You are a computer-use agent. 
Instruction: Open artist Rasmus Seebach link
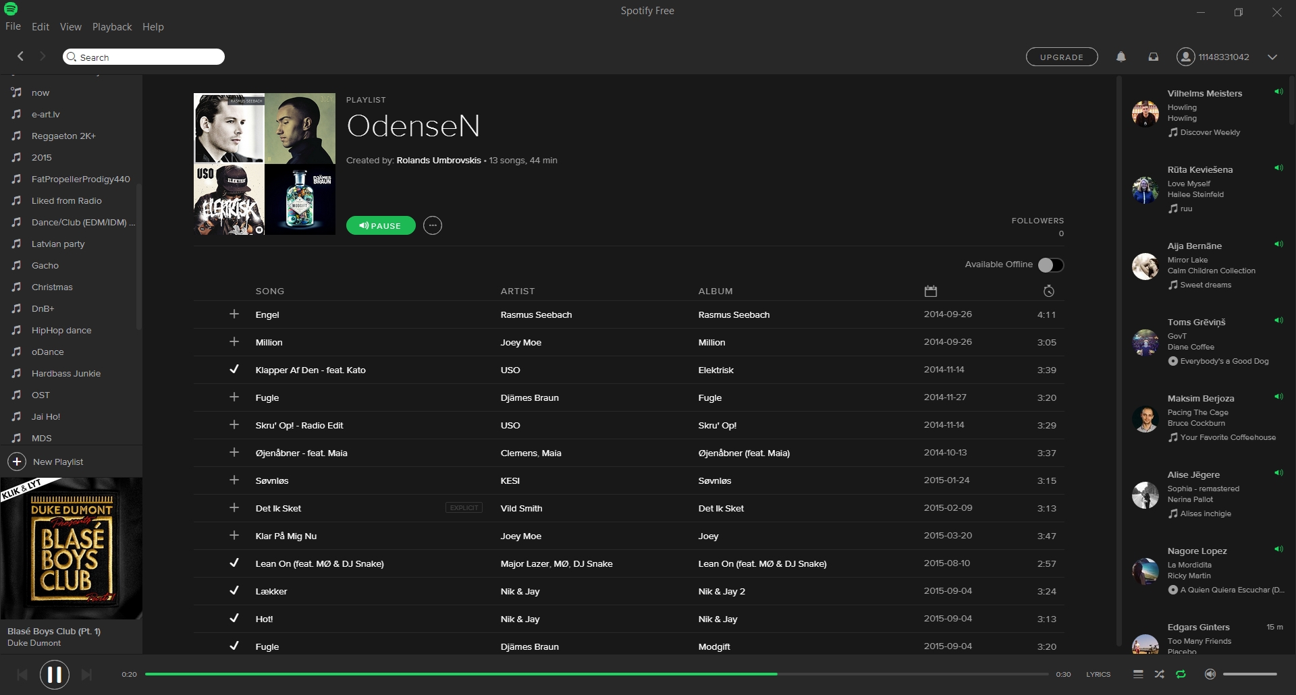[536, 314]
